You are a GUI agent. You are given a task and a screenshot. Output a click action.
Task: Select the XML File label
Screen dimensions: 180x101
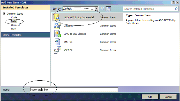[68, 42]
